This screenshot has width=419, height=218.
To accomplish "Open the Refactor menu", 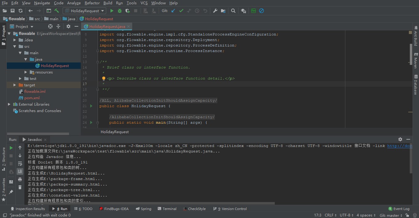I will [x=92, y=3].
